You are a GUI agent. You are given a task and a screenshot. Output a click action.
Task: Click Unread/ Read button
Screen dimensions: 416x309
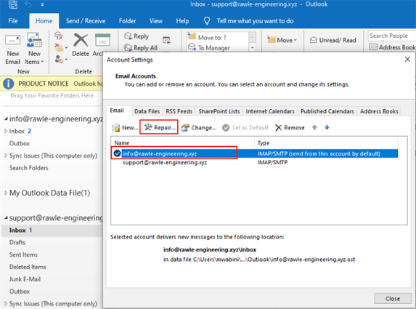click(x=333, y=40)
